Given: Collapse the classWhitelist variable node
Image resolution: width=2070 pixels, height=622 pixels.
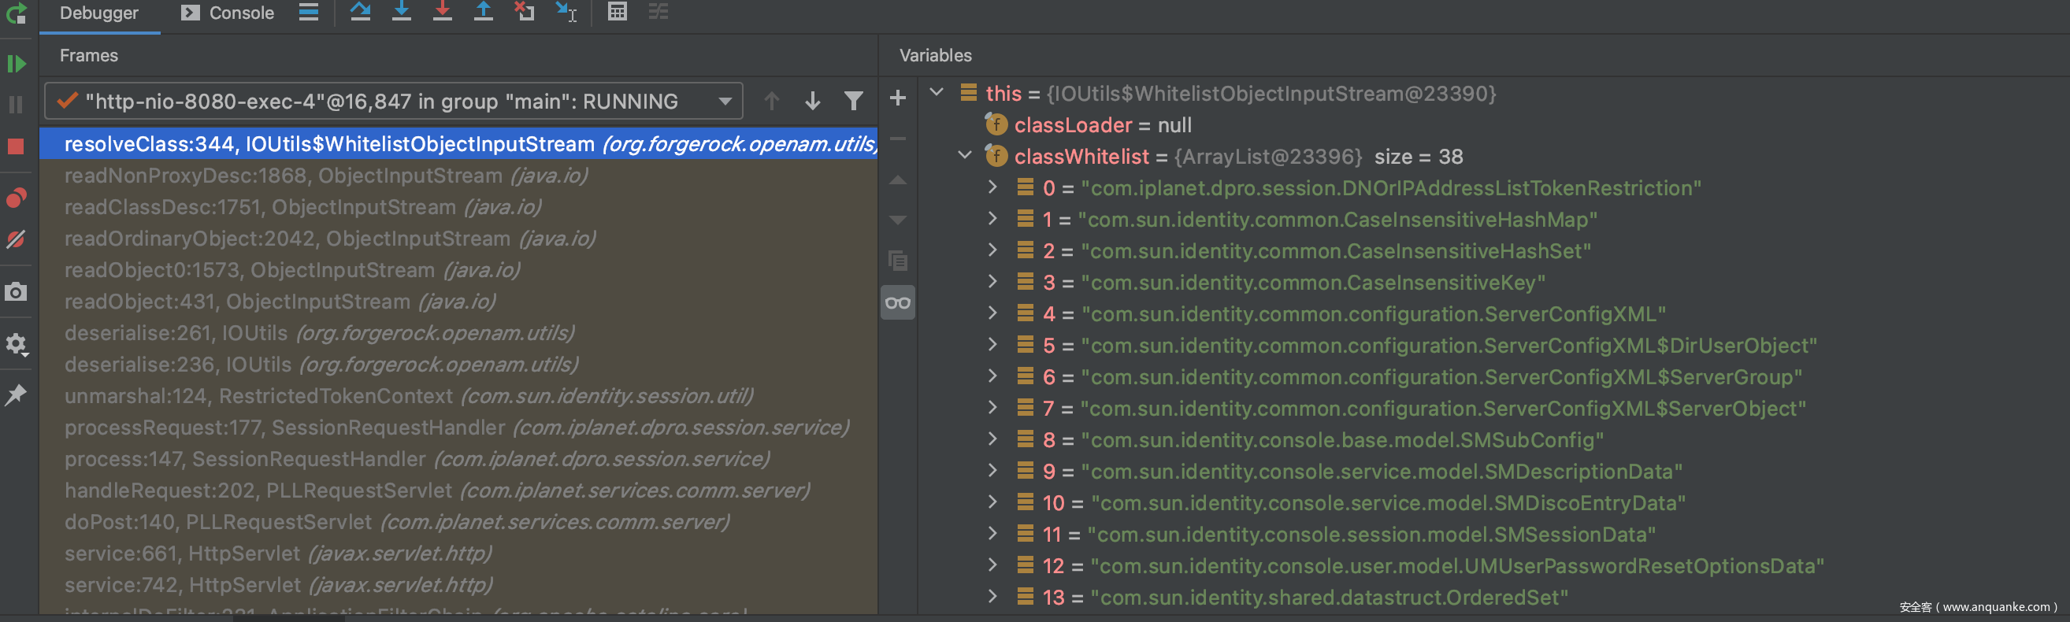Looking at the screenshot, I should point(965,156).
